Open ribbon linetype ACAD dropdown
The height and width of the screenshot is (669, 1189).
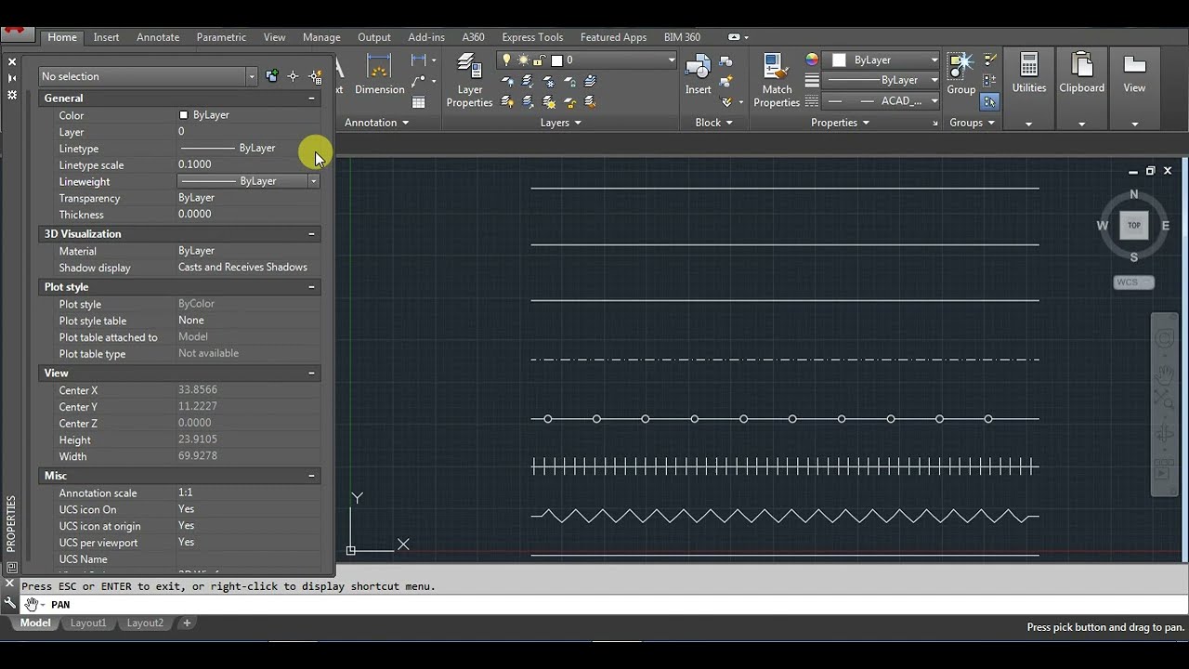point(934,100)
